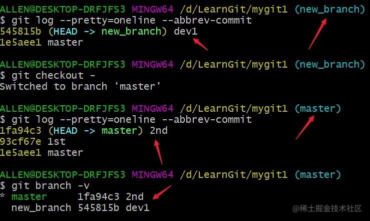
Task: Click the '(HEAD -> master)' ref label
Action: pos(96,131)
